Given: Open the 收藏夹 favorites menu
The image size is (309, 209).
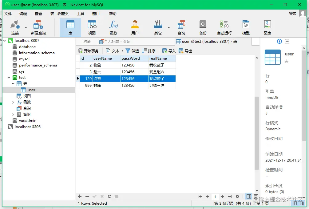Looking at the screenshot, I should click(x=63, y=14).
